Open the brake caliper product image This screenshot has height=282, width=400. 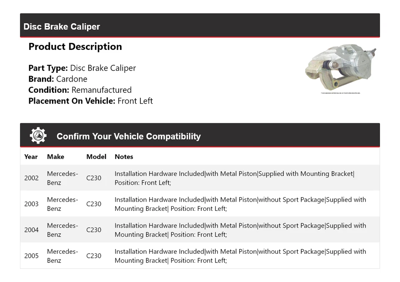[340, 68]
